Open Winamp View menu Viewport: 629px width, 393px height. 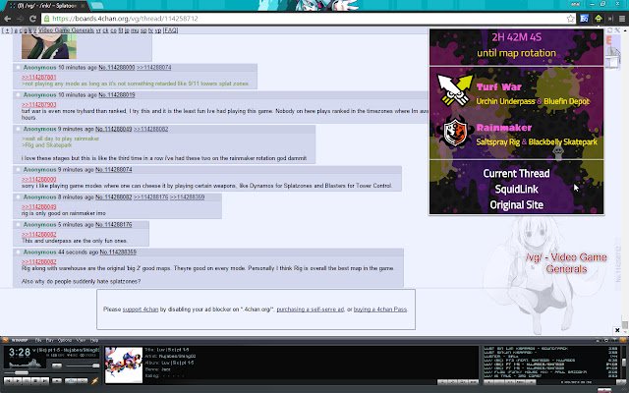(x=81, y=340)
